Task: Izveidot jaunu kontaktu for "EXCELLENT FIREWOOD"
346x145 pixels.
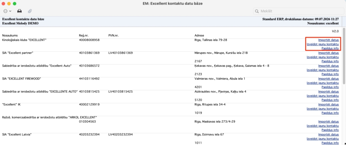Action: (x=323, y=83)
